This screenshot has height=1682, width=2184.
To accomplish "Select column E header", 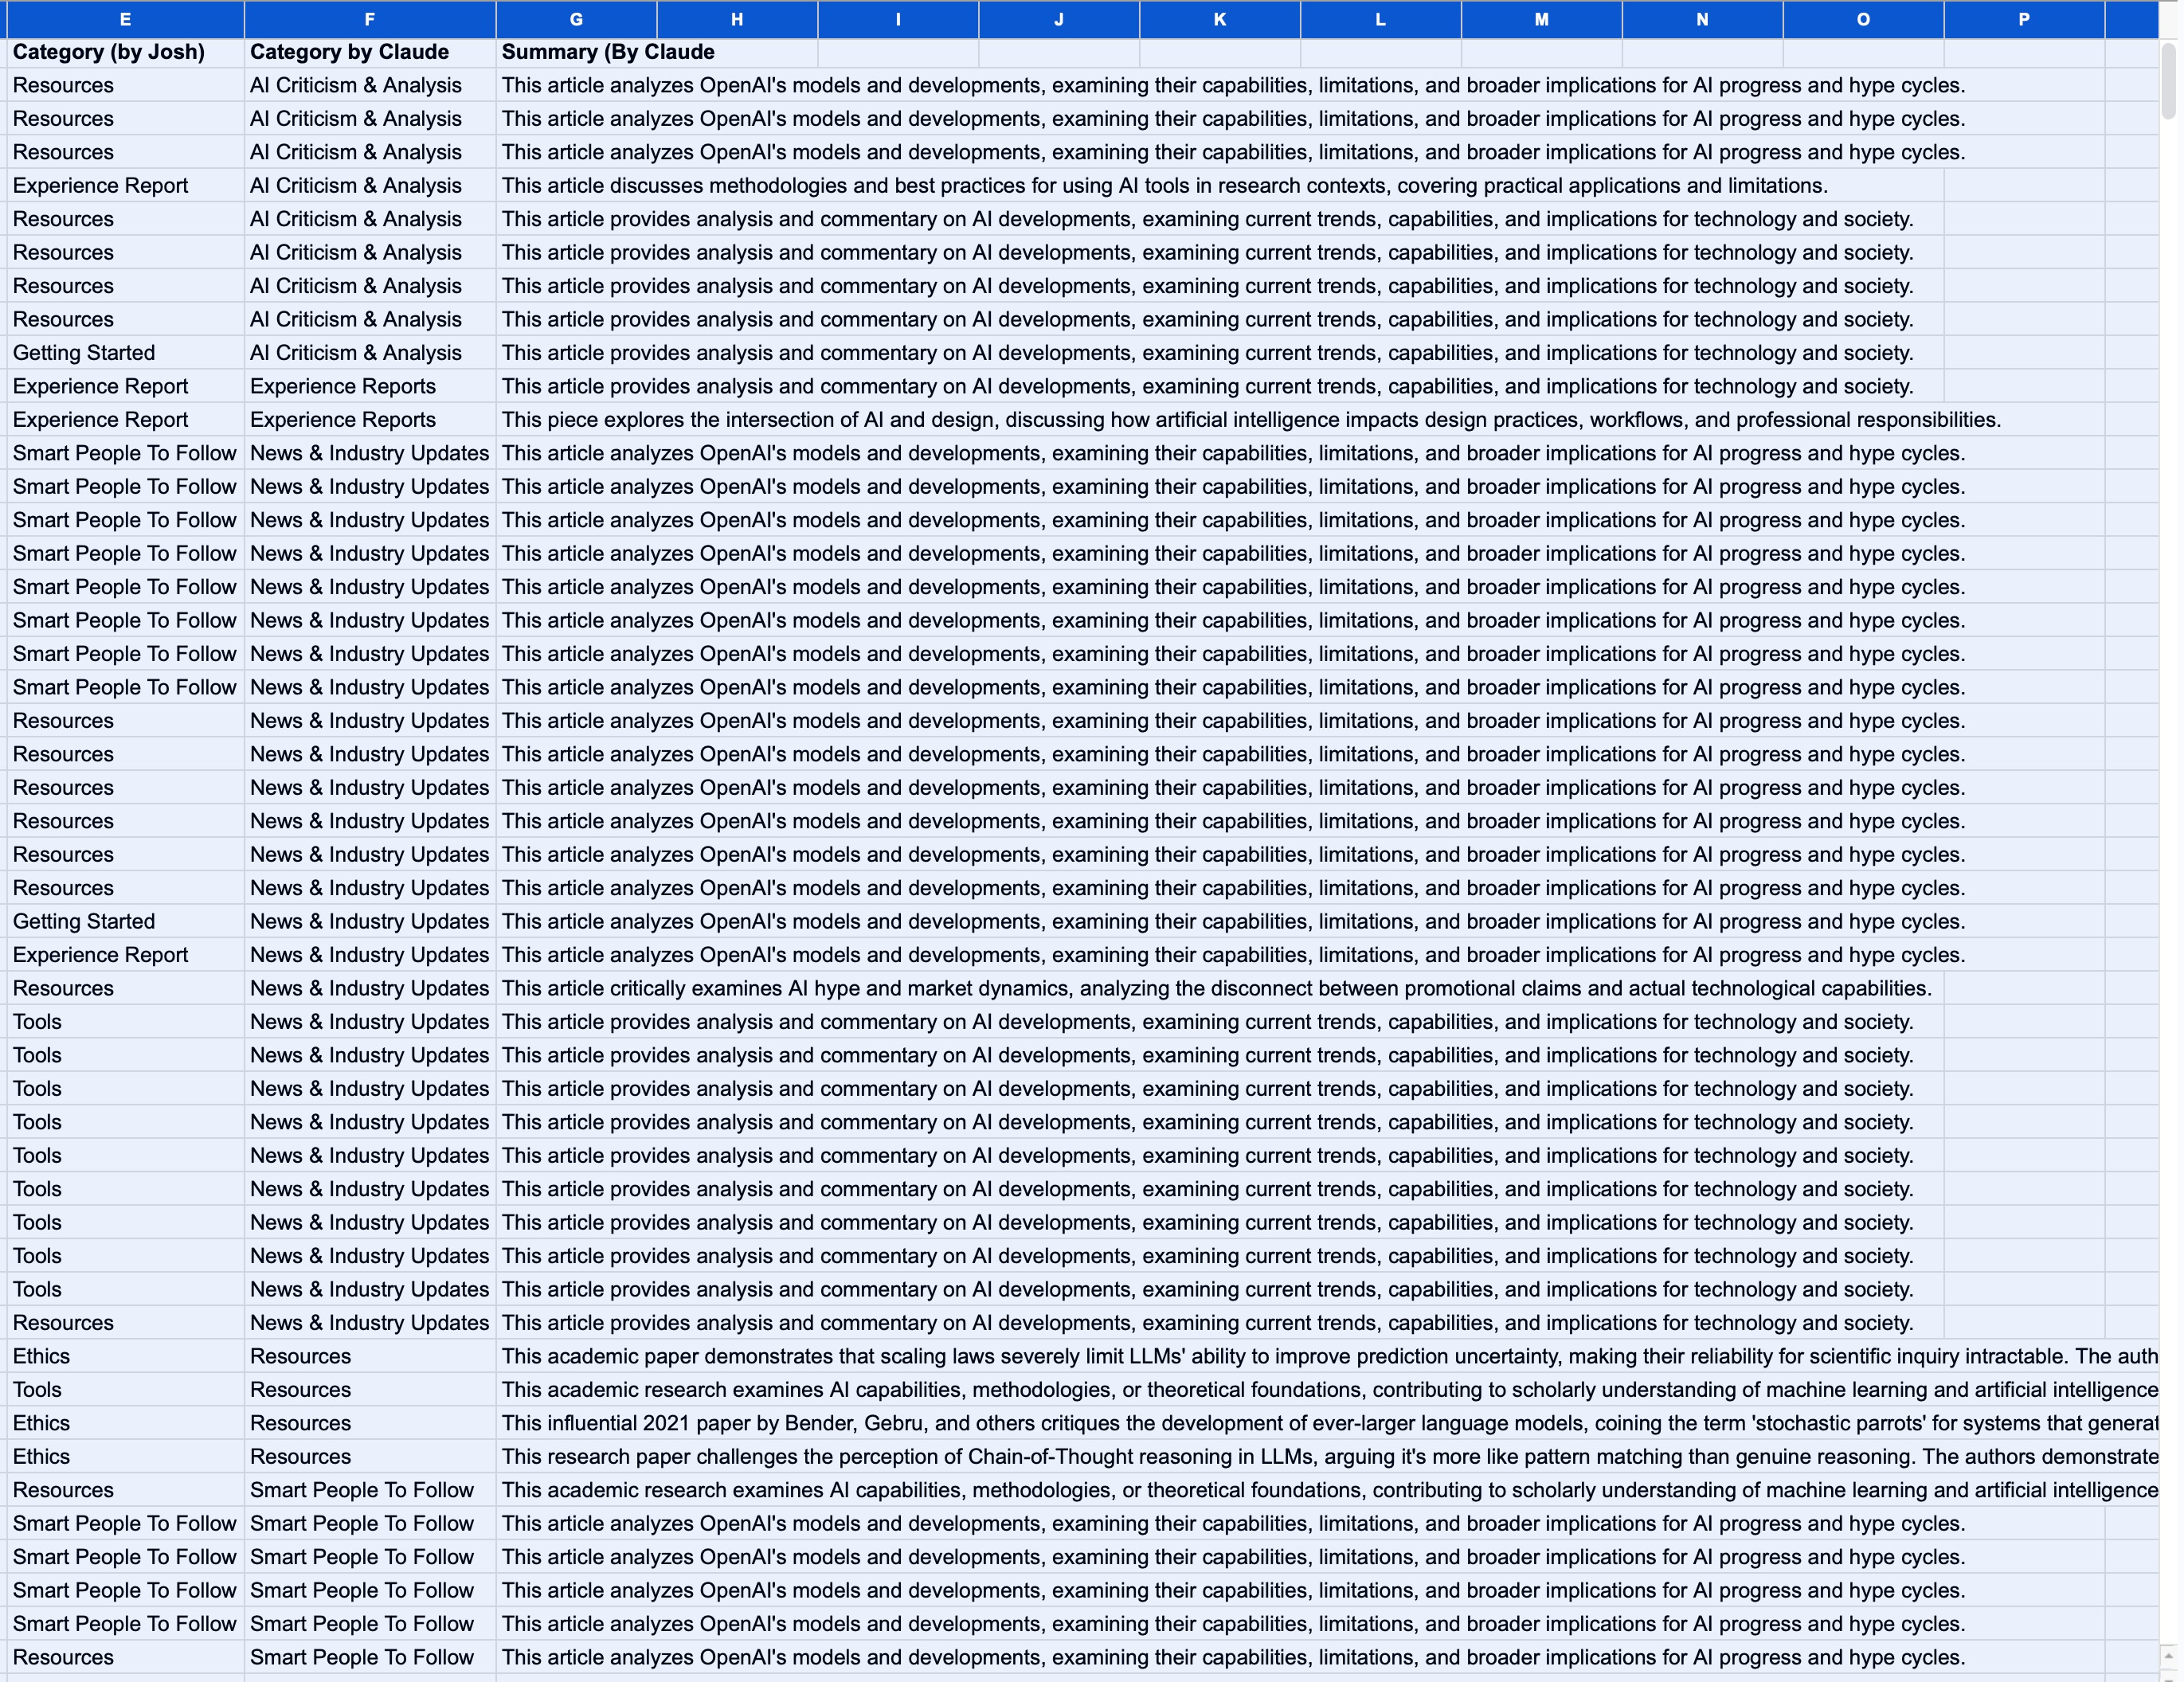I will (x=124, y=19).
